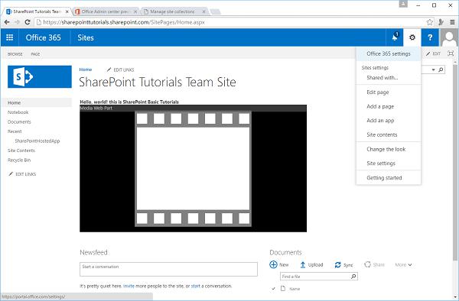Screen dimensions: 459x301
Task: Click the document type column icon
Action: (283, 289)
